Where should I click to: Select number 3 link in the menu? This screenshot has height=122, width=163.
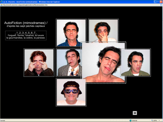click(23, 33)
